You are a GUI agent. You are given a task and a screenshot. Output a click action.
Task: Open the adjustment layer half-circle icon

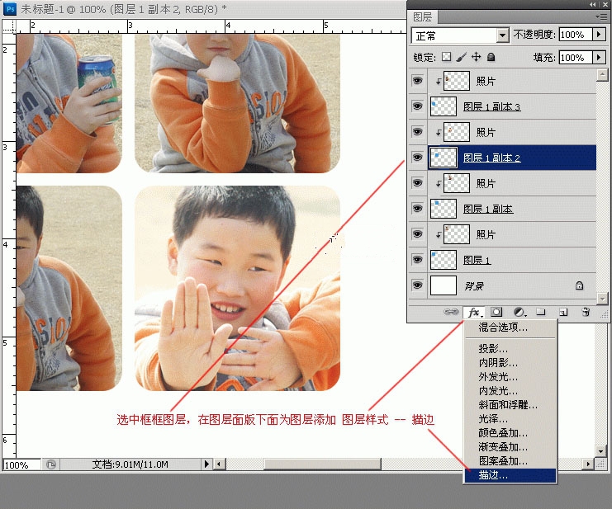(x=519, y=312)
